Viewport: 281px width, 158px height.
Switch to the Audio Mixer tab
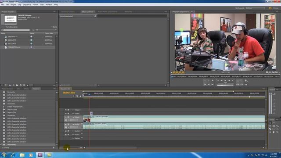click(108, 12)
